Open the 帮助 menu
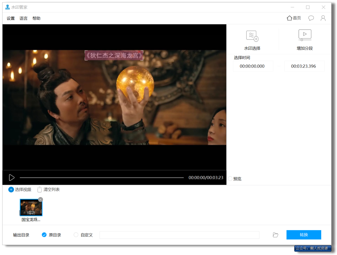This screenshot has height=255, width=337. (x=36, y=18)
